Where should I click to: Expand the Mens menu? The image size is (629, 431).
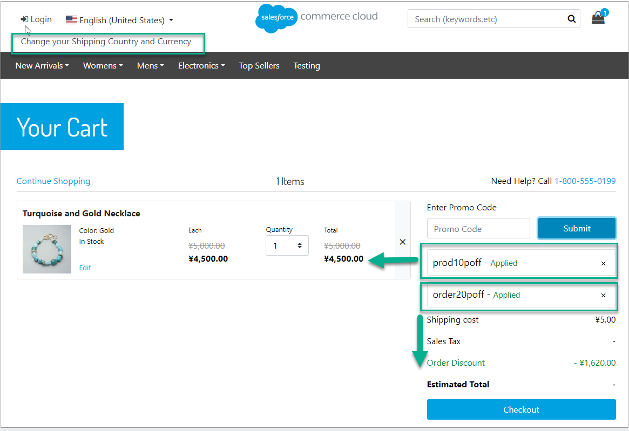(x=151, y=66)
